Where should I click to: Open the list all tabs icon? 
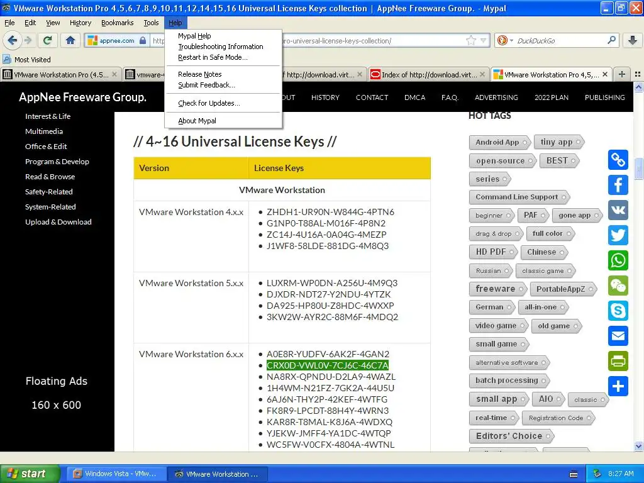coord(638,74)
